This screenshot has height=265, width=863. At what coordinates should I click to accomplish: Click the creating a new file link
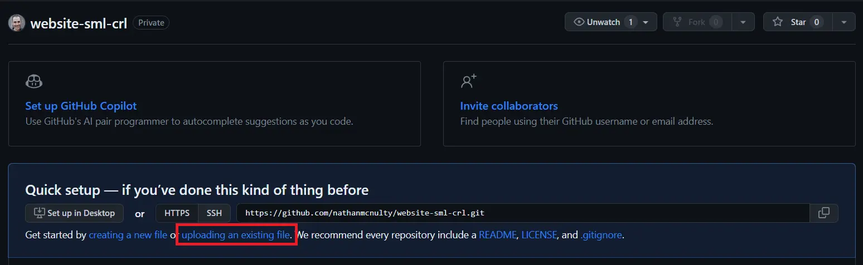point(128,235)
